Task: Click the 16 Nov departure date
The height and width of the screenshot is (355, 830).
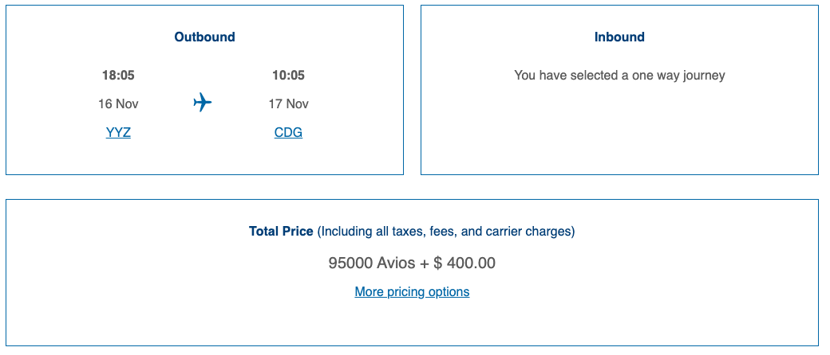Action: coord(118,104)
